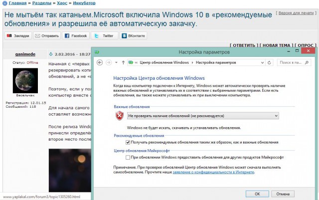The height and width of the screenshot is (200, 319).
Task: Click the post date 2.02.2016 - 18:27
Action: [73, 54]
